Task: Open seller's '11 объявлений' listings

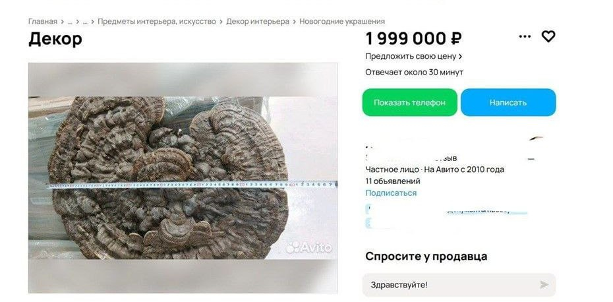Action: (x=393, y=181)
